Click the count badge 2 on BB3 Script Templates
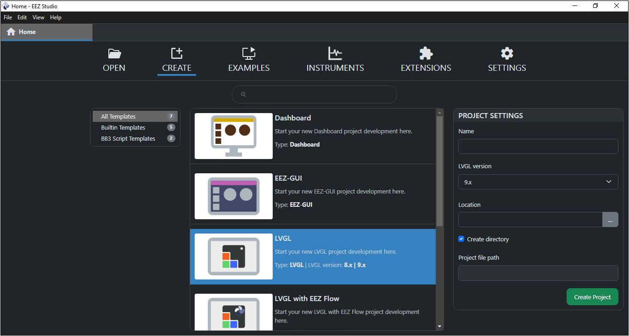This screenshot has width=629, height=336. 171,138
